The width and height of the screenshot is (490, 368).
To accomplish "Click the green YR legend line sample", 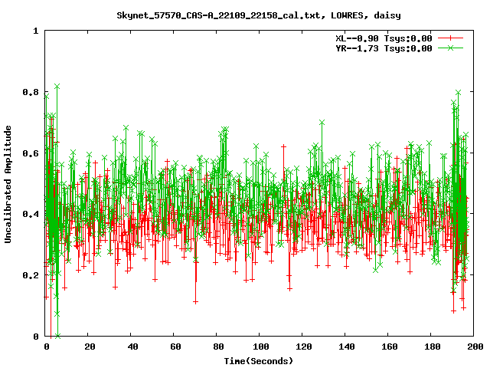I will 450,48.
